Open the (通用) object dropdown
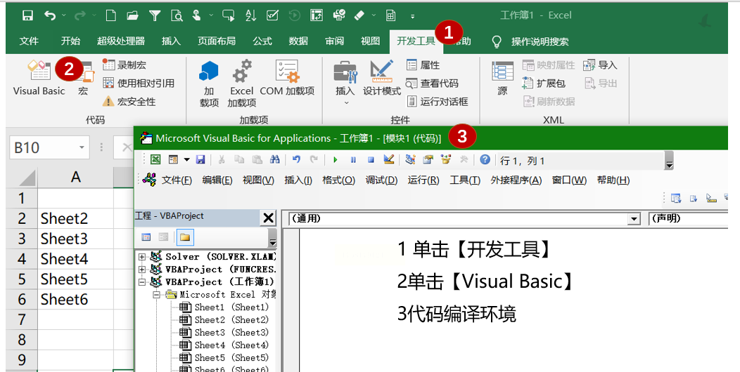 pos(634,219)
